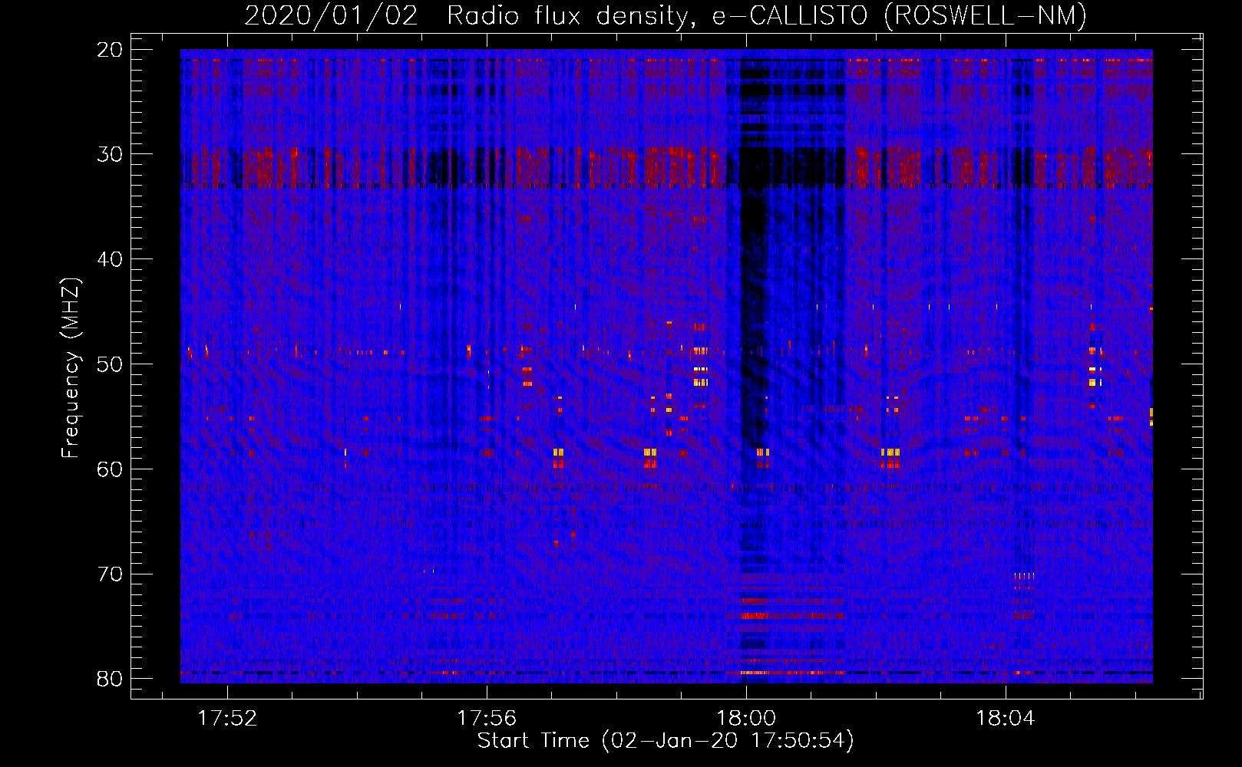Click the 50 MHz frequency tick label

point(111,364)
